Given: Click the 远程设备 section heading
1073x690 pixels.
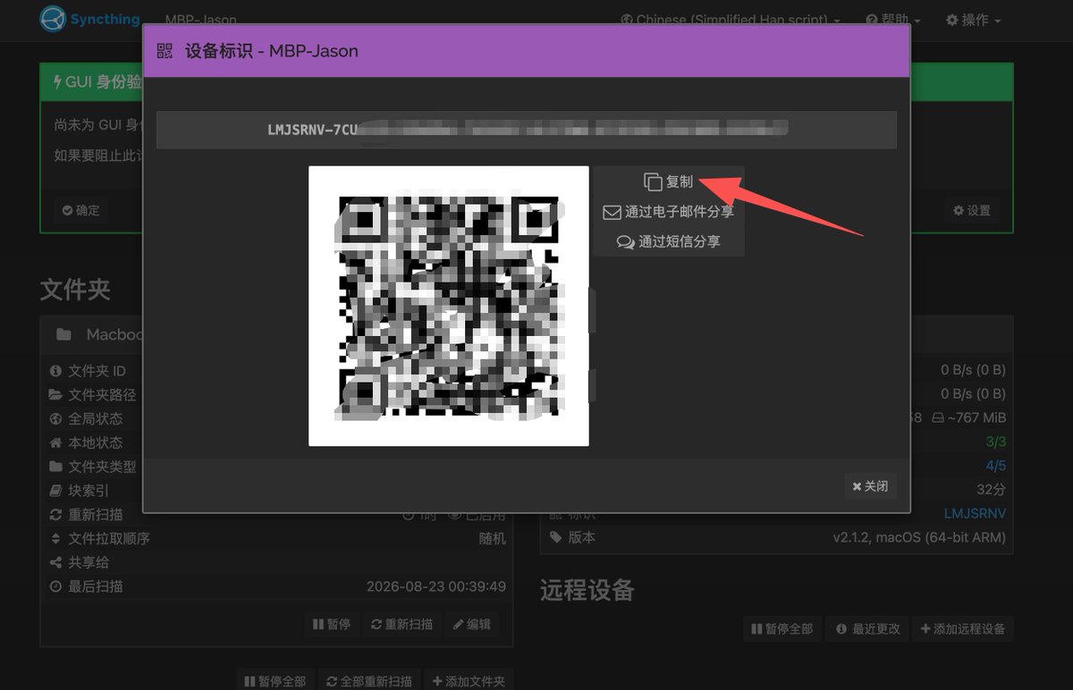Looking at the screenshot, I should 587,589.
